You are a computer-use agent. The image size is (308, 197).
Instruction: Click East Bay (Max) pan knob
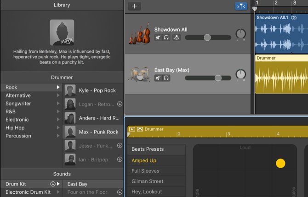(x=240, y=74)
